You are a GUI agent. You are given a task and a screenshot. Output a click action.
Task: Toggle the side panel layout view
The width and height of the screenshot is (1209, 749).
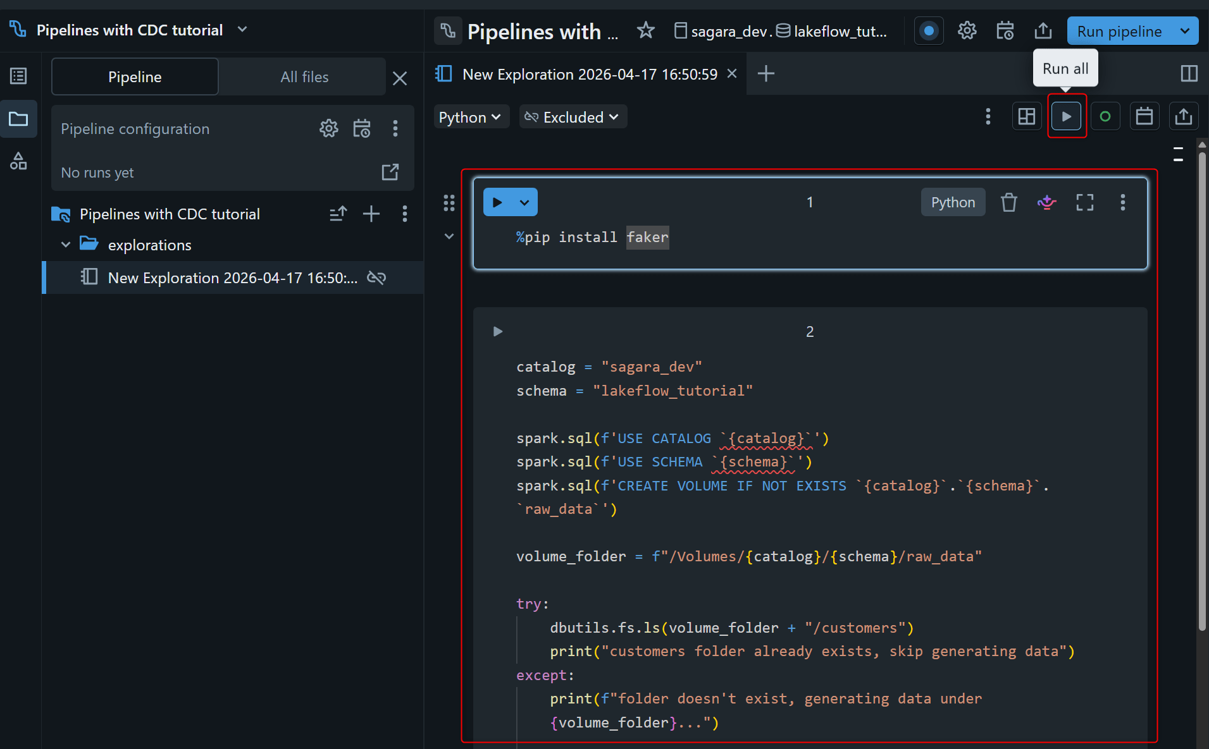[x=1189, y=74]
